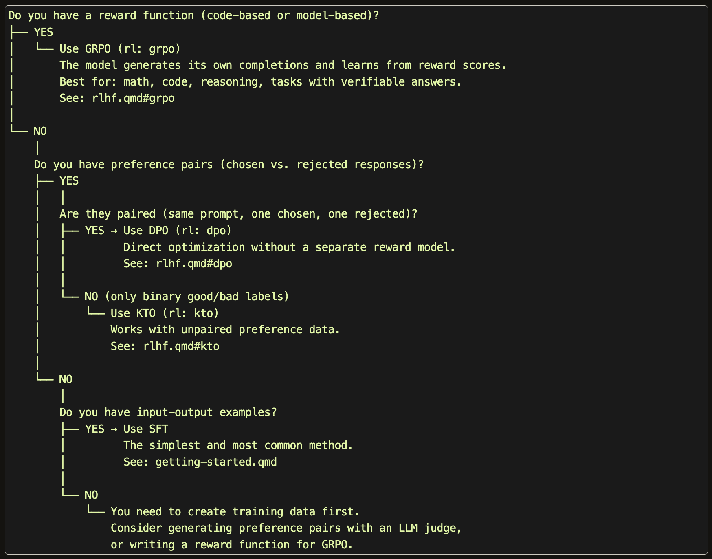Click 'Direct optimization without a separate reward model.'
The height and width of the screenshot is (559, 712).
tap(289, 247)
